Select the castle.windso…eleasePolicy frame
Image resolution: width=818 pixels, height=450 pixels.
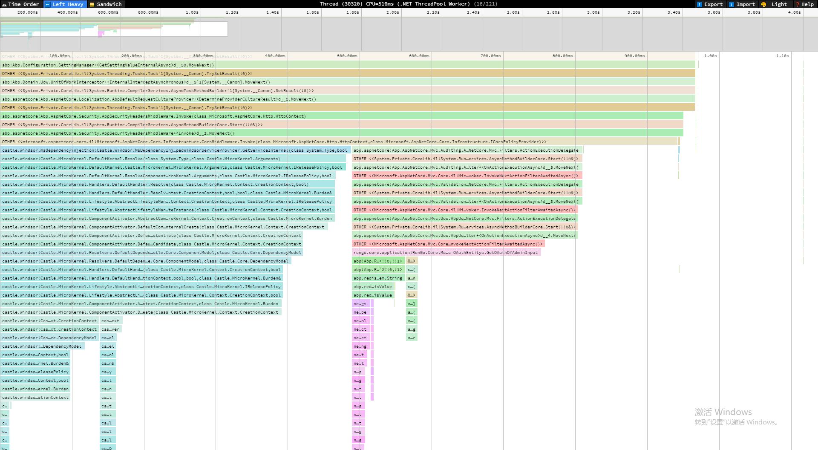pyautogui.click(x=35, y=372)
